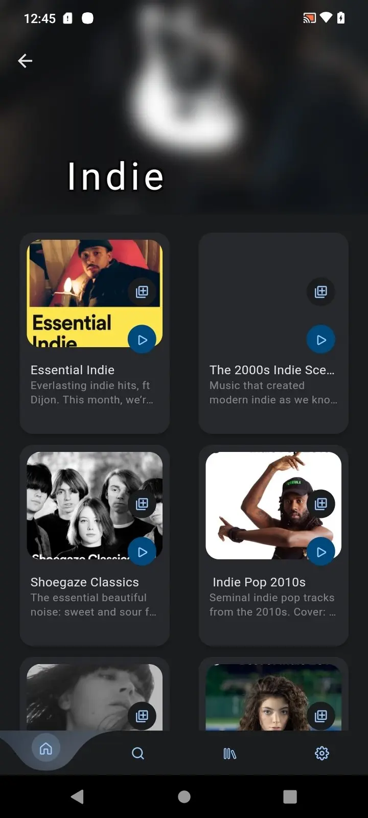Open the Search tab in bottom navigation

(x=138, y=753)
